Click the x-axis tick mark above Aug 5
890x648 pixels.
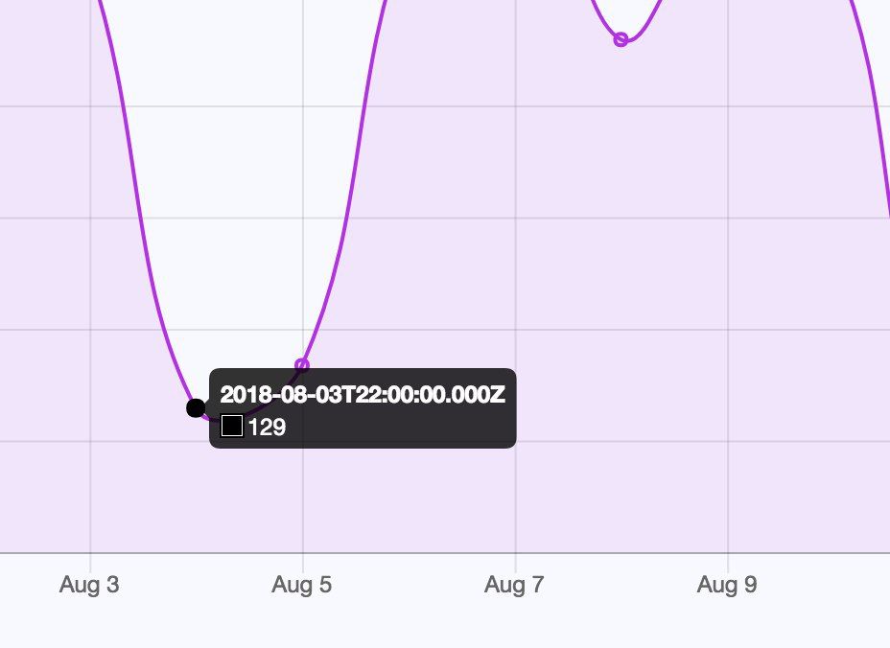tap(303, 562)
